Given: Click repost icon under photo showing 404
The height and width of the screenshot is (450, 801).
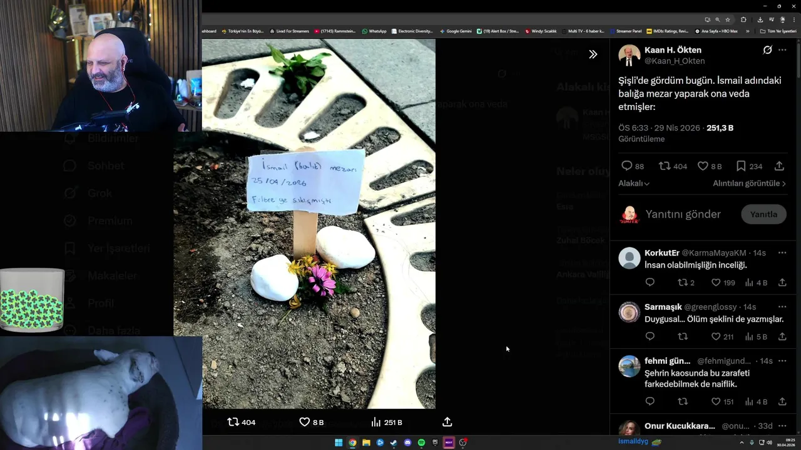Looking at the screenshot, I should pyautogui.click(x=233, y=422).
